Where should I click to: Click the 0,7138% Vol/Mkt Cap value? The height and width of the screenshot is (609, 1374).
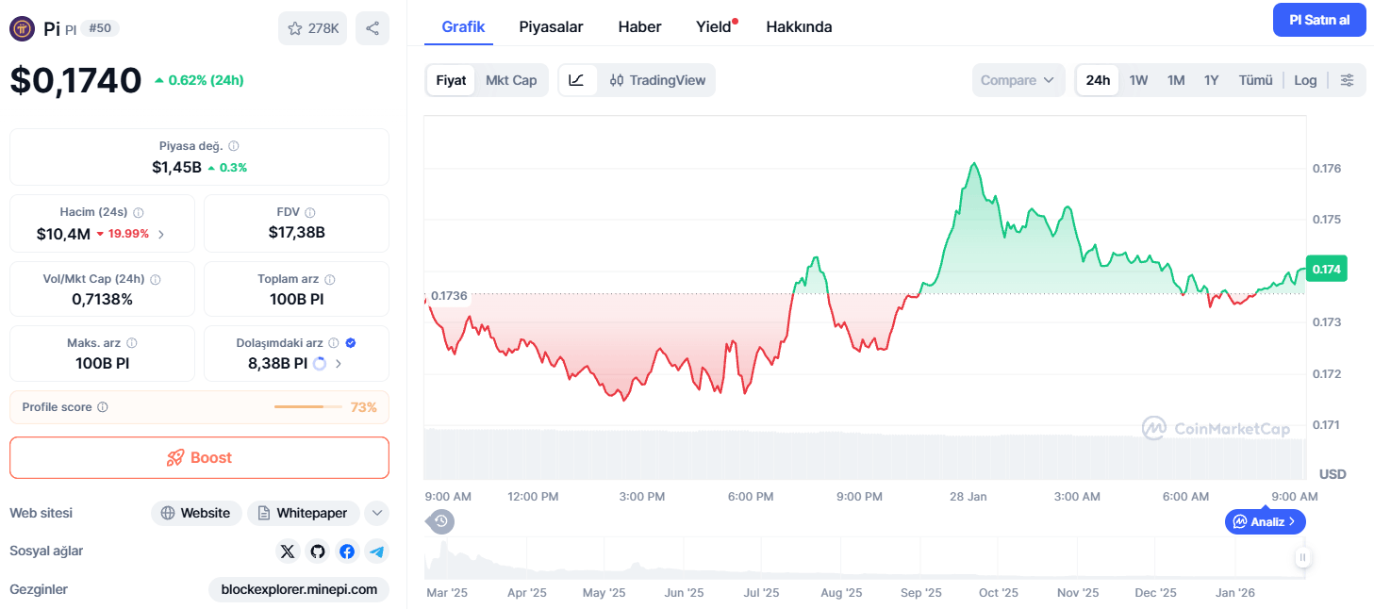[102, 299]
